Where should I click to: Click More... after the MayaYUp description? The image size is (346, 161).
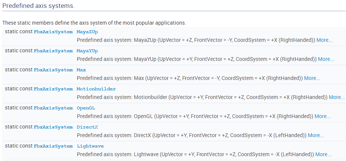click(326, 59)
